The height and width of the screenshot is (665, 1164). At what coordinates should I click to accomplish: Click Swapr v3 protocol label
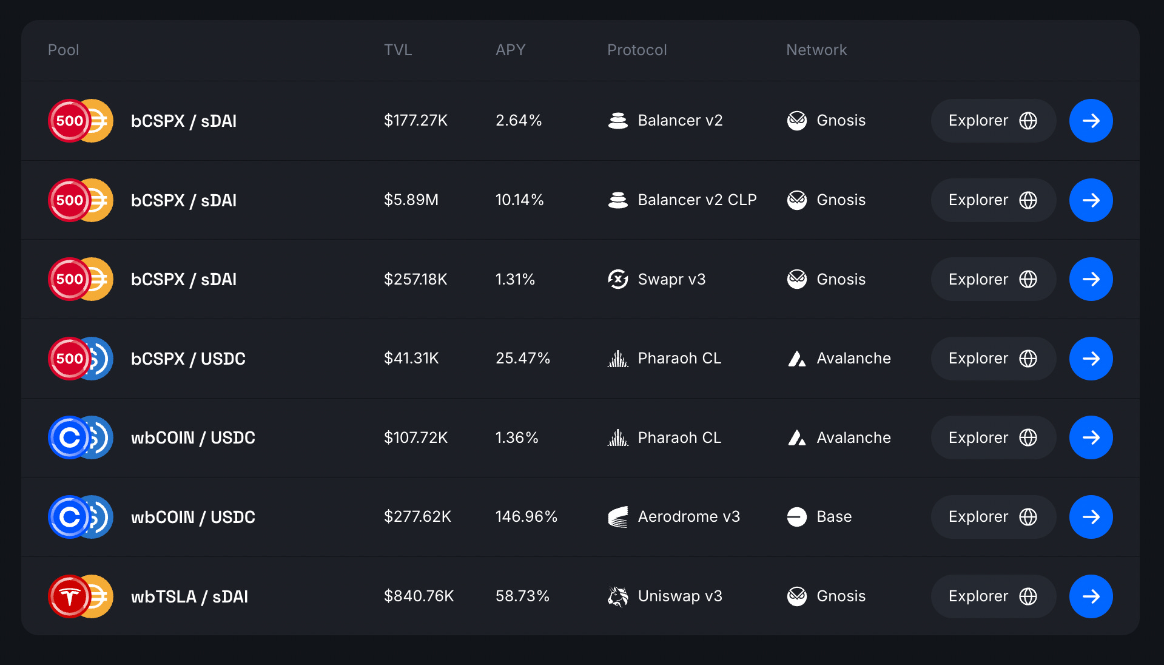coord(671,279)
